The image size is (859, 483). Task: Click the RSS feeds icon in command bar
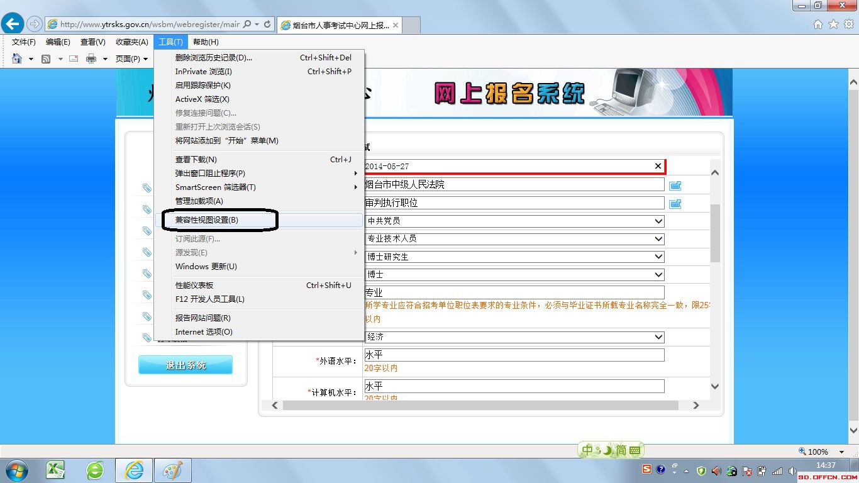tap(46, 58)
